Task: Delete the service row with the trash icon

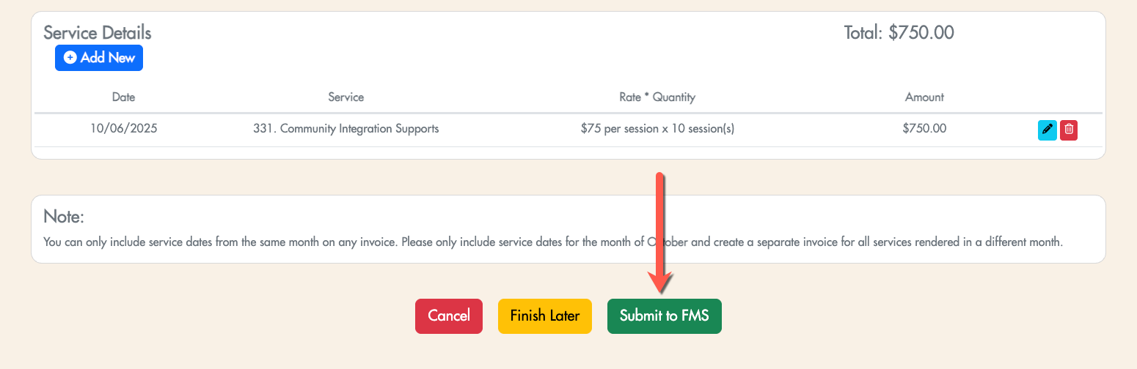Action: (1069, 130)
